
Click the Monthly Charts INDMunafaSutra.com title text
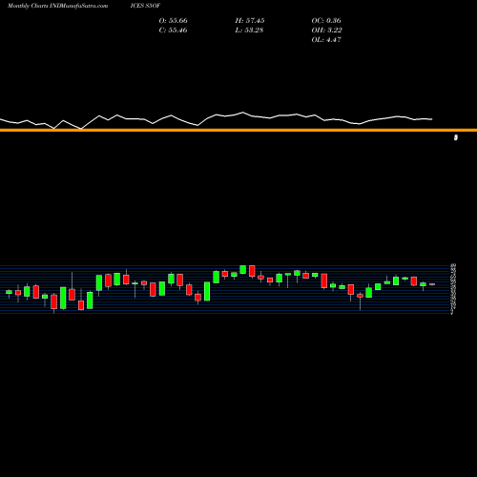click(57, 6)
